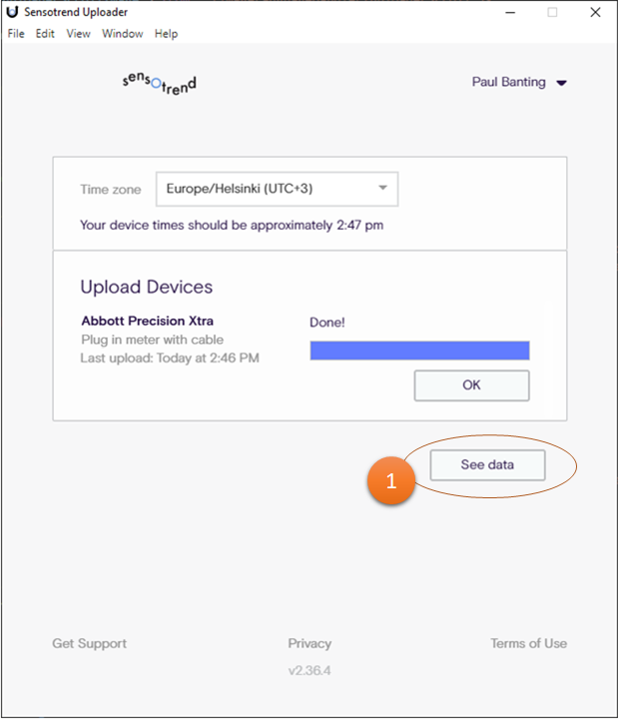618x719 pixels.
Task: Open the Terms of Use link
Action: [528, 643]
